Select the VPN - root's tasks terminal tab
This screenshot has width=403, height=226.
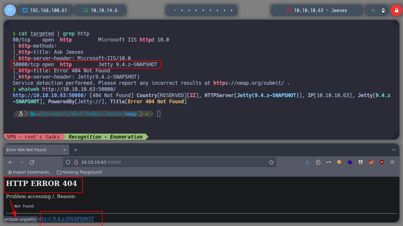click(x=33, y=137)
